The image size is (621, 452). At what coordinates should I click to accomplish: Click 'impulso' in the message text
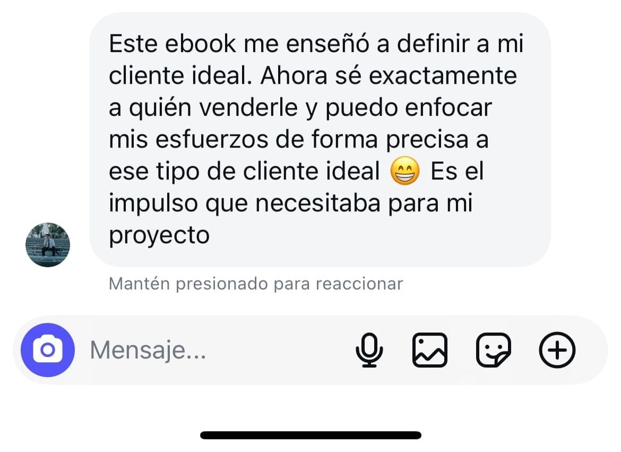point(153,204)
